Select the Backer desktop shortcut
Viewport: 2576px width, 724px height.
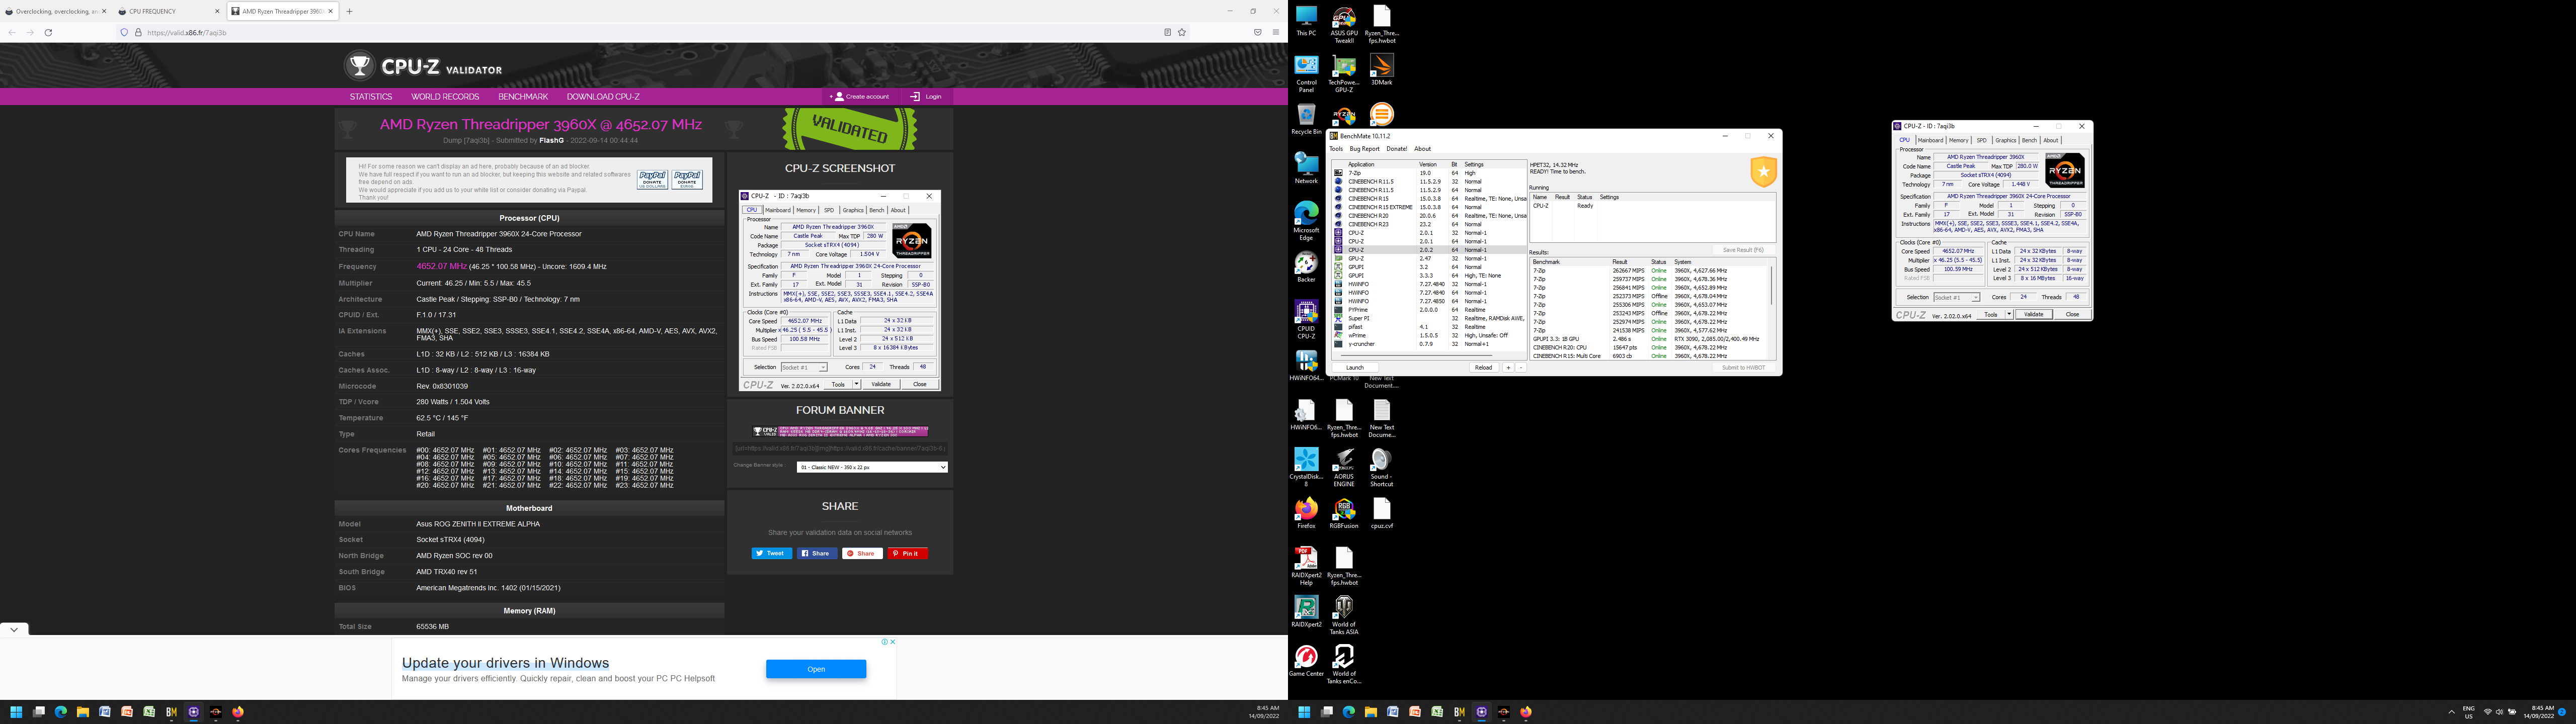coord(1306,267)
